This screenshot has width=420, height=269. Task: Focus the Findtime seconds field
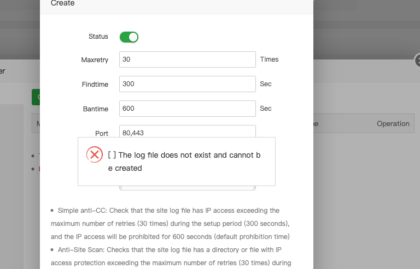(187, 84)
